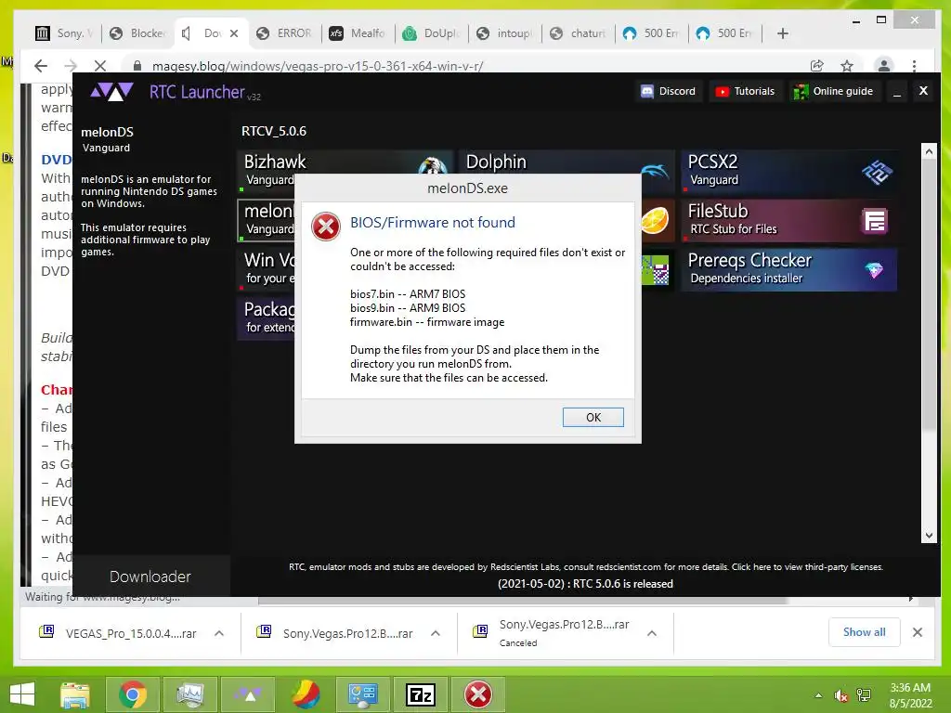Open Windows Start menu

[22, 694]
